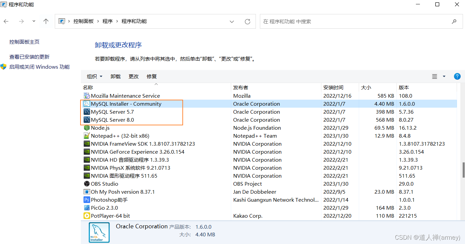The image size is (465, 244).
Task: Click the NVIDIA GeForce Experience icon
Action: 87,152
